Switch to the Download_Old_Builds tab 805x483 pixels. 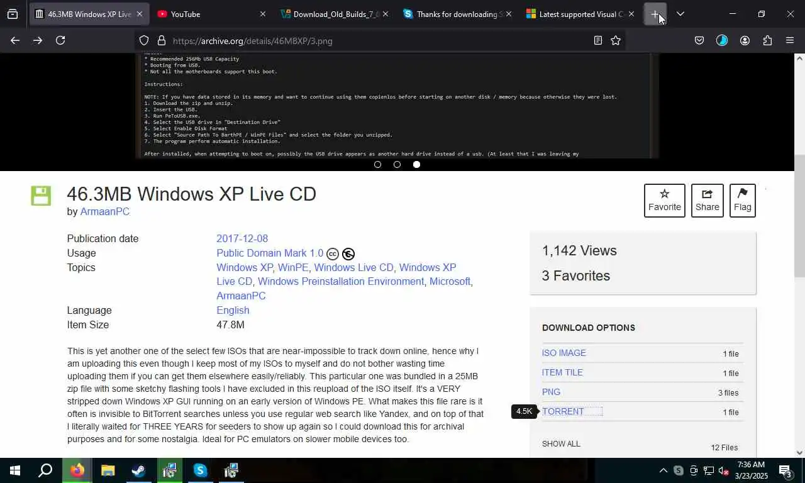click(x=335, y=14)
